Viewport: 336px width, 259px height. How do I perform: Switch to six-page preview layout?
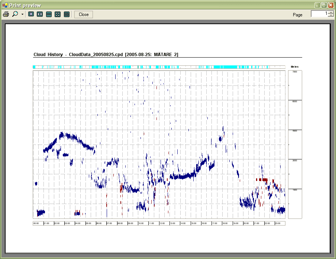(x=67, y=14)
